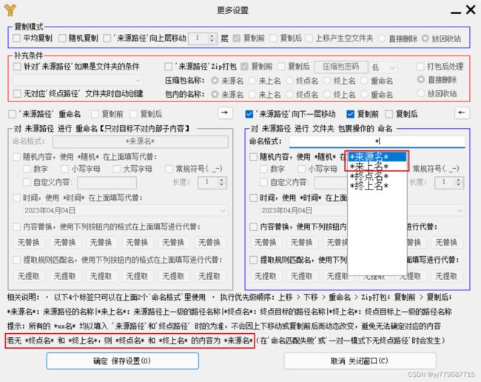Click 取消 关闭窗口(C) button
This screenshot has height=382, width=481.
point(360,361)
